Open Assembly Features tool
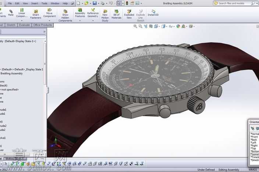This screenshot has height=172, width=259. pyautogui.click(x=80, y=13)
